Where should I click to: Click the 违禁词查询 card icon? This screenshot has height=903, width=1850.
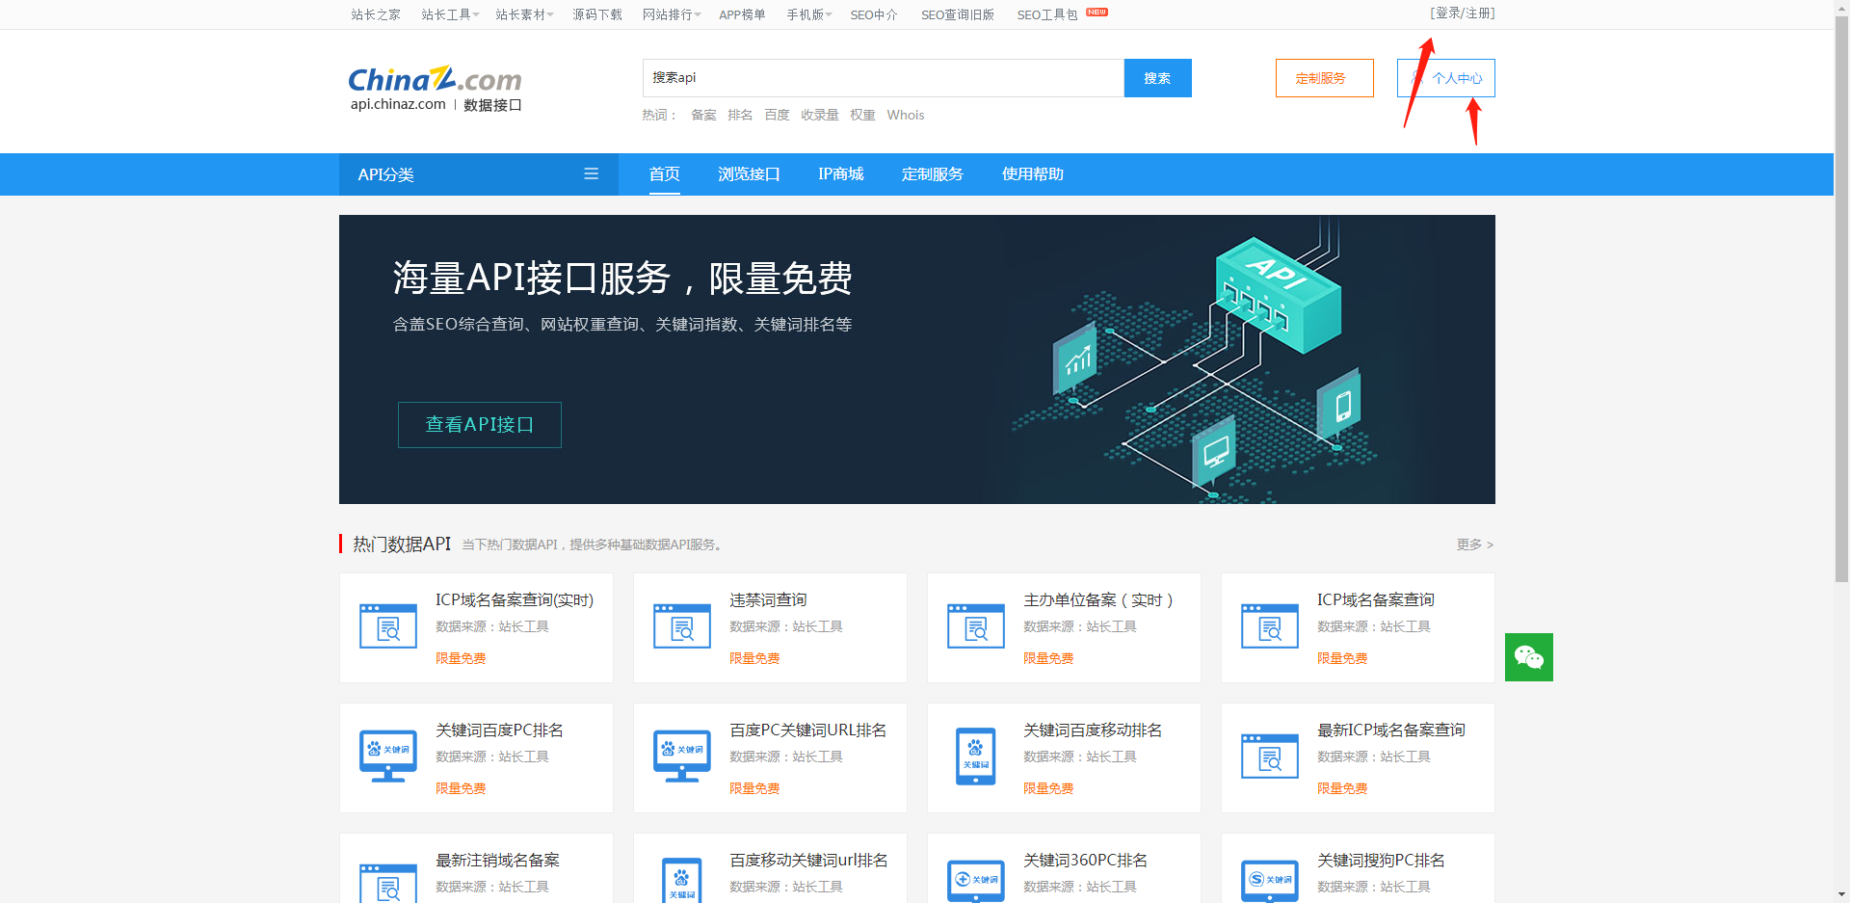coord(682,626)
